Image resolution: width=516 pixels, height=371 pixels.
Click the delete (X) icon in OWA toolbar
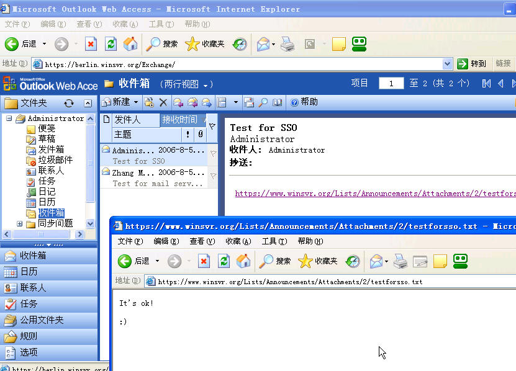tap(163, 102)
